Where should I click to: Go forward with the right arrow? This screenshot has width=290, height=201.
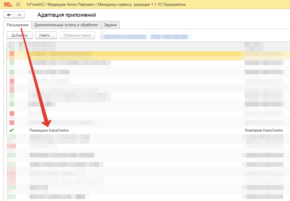[19, 15]
